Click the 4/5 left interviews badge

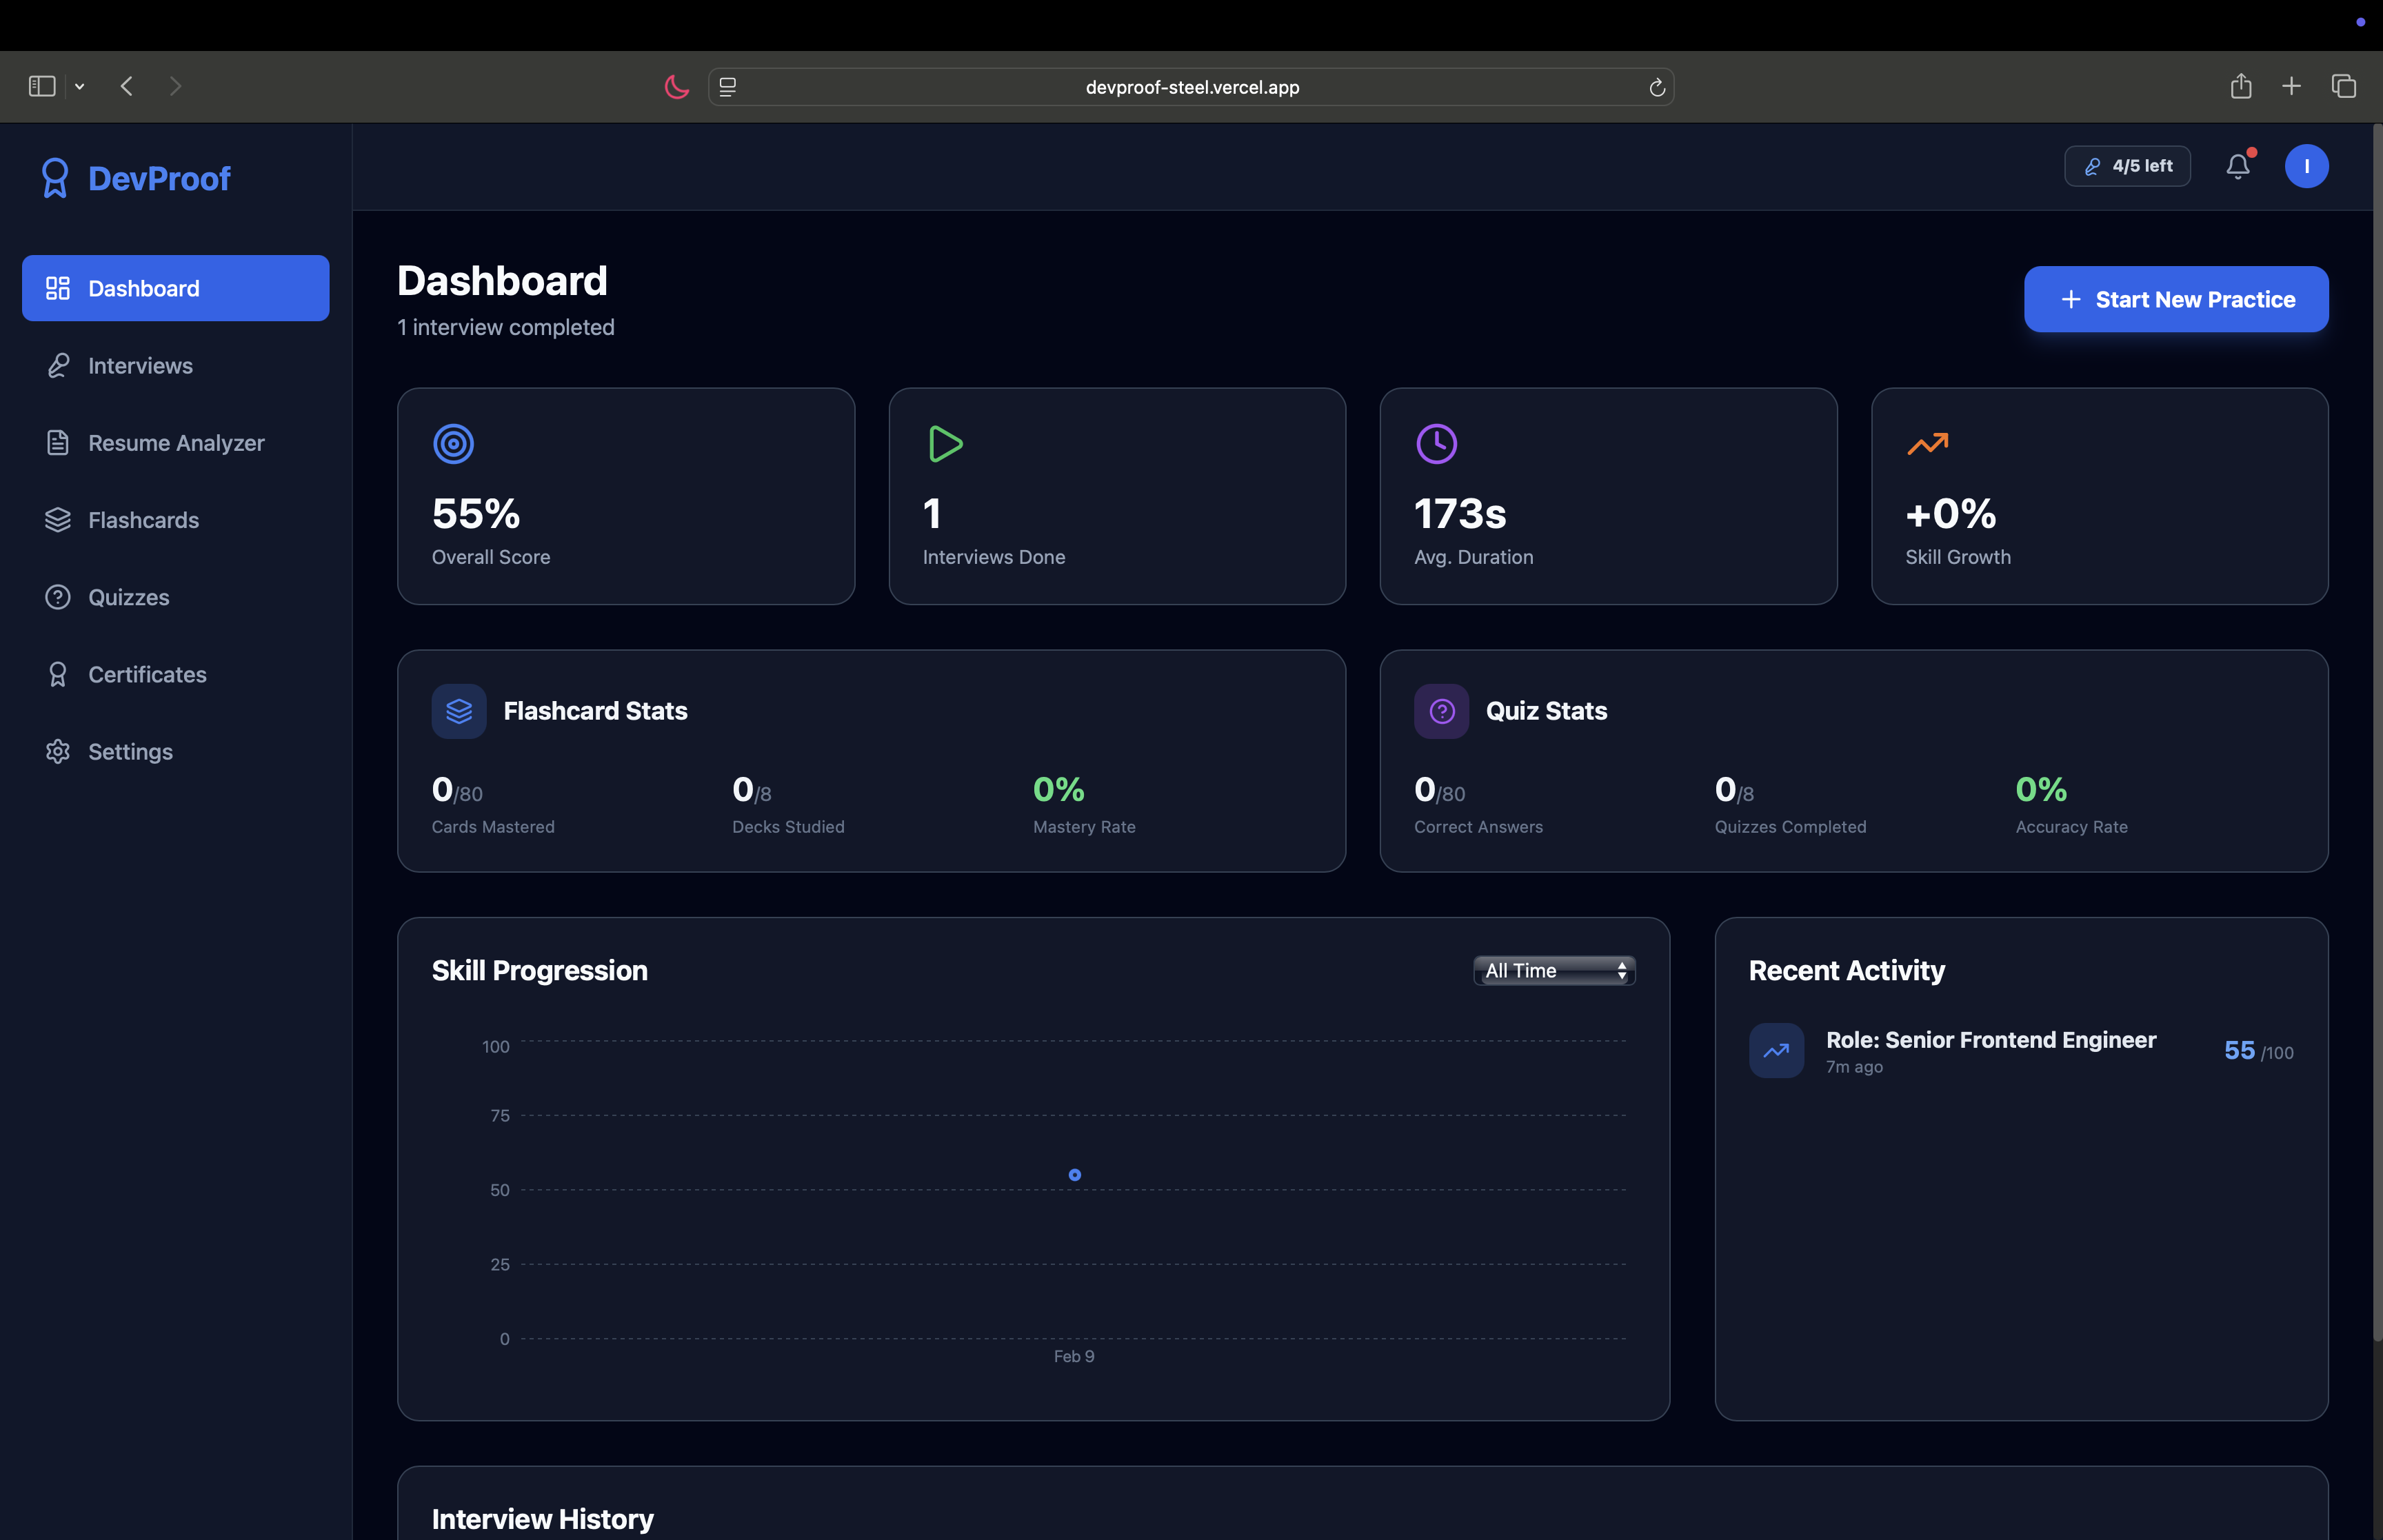(x=2127, y=166)
